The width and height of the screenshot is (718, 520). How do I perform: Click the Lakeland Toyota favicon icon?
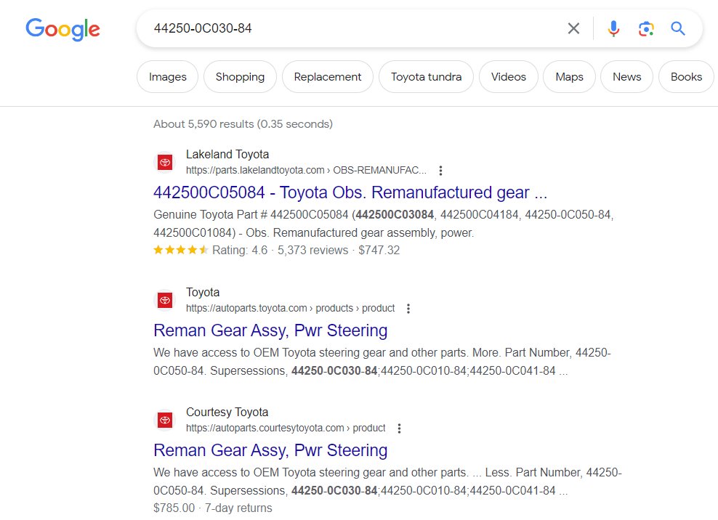[165, 162]
